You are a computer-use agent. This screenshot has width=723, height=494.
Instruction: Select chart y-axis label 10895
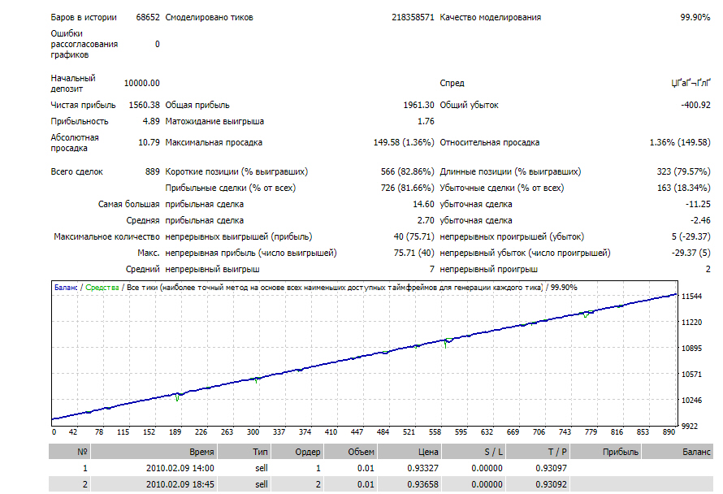click(691, 349)
